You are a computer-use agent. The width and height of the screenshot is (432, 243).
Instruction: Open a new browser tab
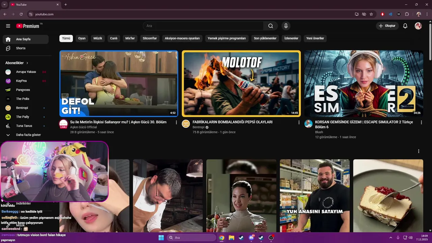pos(65,4)
